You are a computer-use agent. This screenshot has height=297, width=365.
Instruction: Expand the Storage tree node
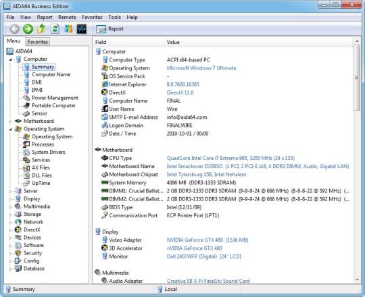pos(10,215)
